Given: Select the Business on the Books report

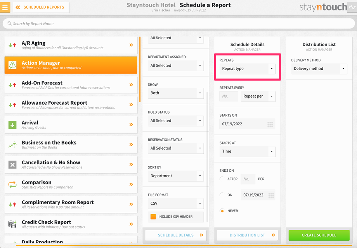Looking at the screenshot, I should point(71,145).
